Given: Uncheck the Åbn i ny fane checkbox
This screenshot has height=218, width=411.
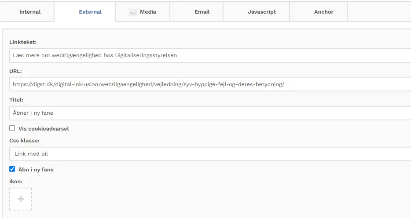Looking at the screenshot, I should tap(12, 169).
